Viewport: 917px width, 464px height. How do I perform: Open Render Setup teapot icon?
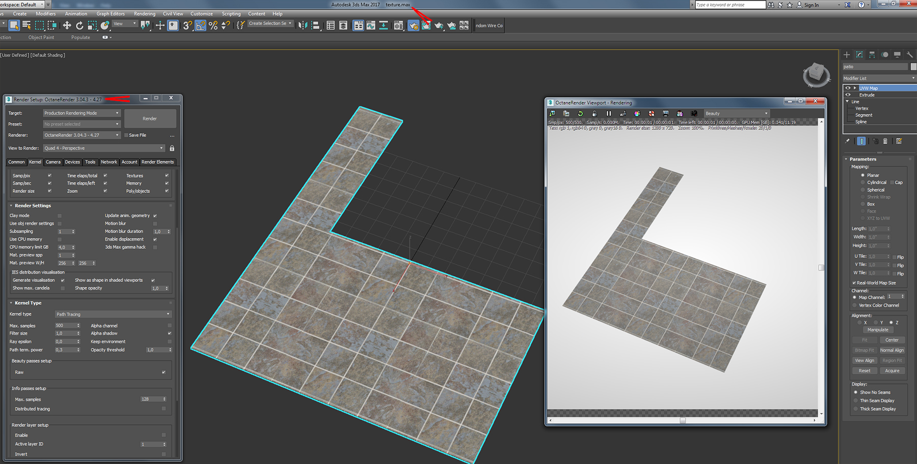(413, 25)
